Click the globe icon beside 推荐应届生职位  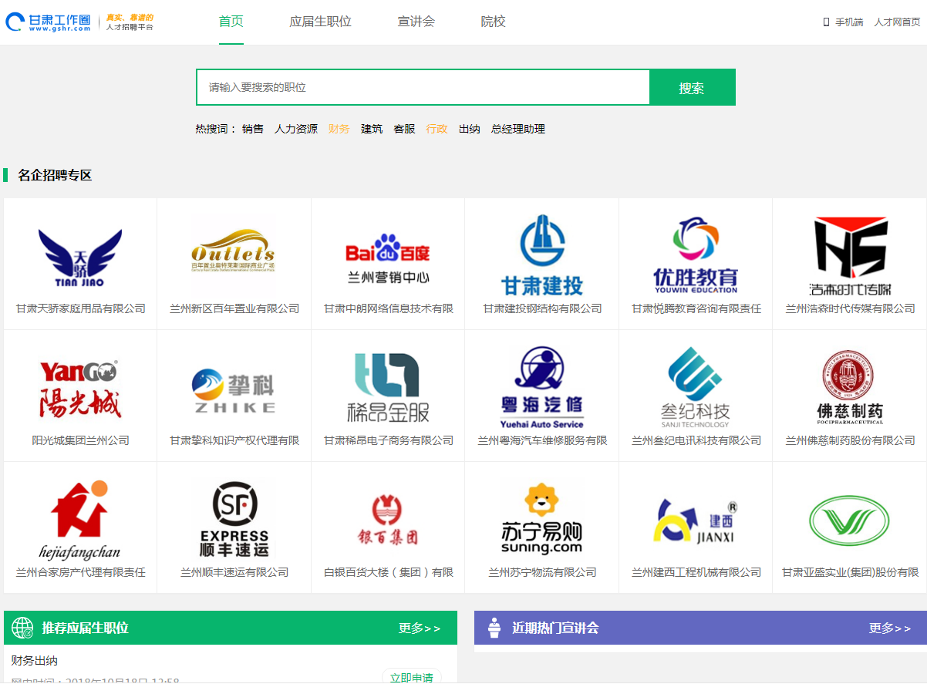[23, 628]
